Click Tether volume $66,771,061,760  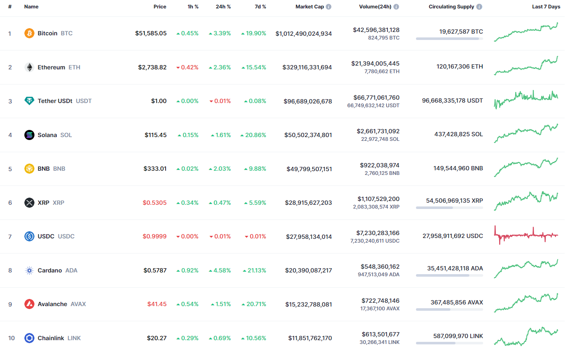click(376, 98)
